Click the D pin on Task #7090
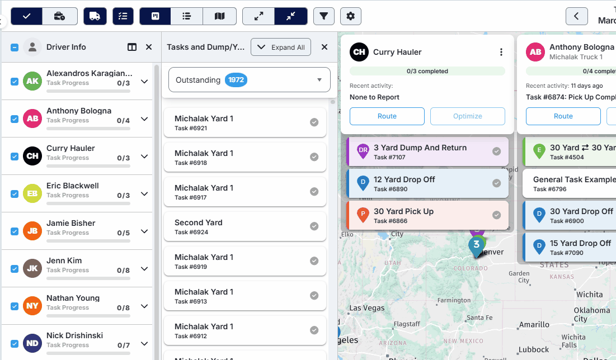 [539, 246]
